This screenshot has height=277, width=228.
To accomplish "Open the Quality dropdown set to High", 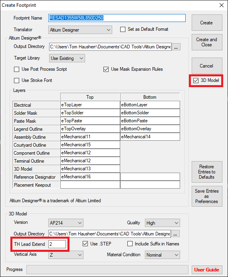I will [x=163, y=223].
